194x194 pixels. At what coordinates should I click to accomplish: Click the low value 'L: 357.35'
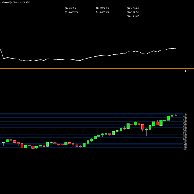(x=102, y=12)
